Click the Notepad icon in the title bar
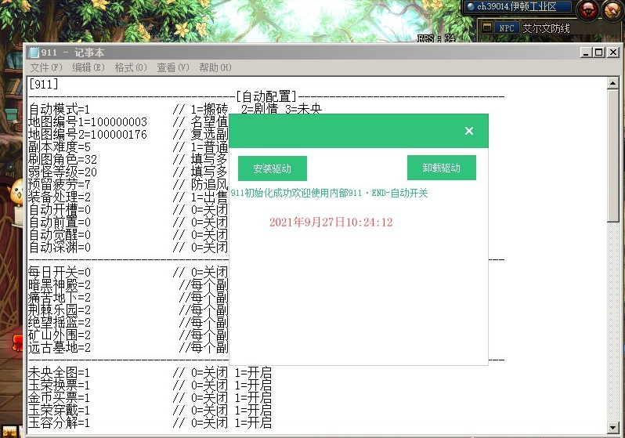Image resolution: width=625 pixels, height=438 pixels. click(x=34, y=52)
